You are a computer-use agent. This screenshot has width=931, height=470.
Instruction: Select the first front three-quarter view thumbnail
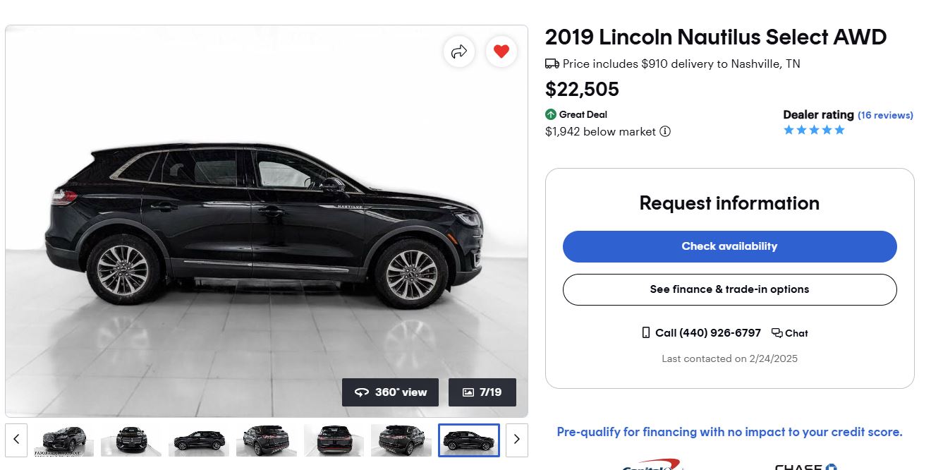coord(63,440)
